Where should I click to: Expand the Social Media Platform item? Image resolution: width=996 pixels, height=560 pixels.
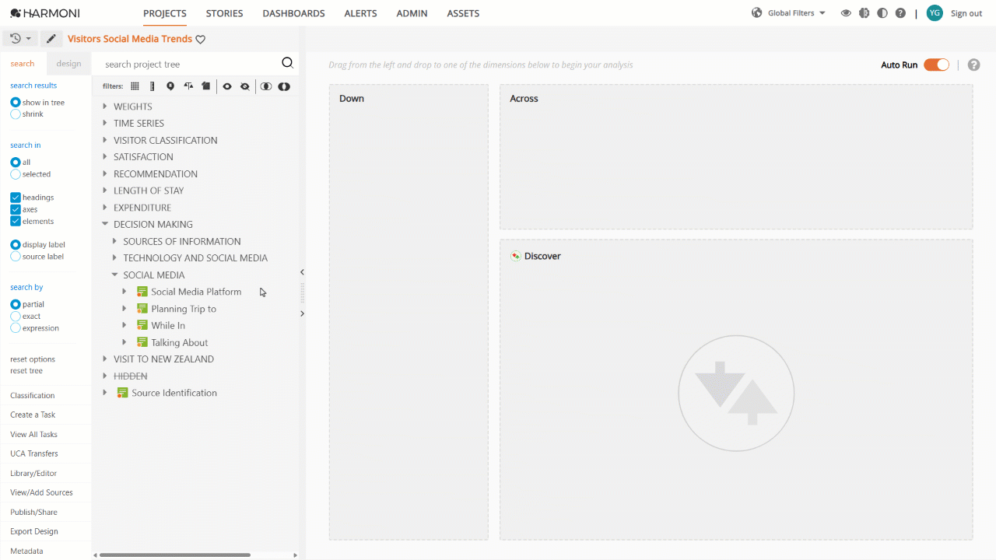pyautogui.click(x=124, y=292)
